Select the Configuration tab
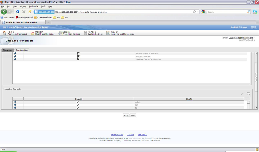 tap(22, 50)
